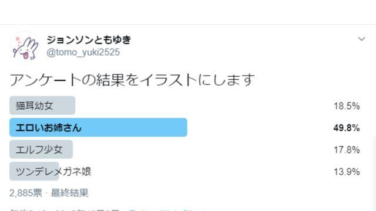Open the tweet options chevron menu
Viewport: 376px width, 211px height.
361,39
